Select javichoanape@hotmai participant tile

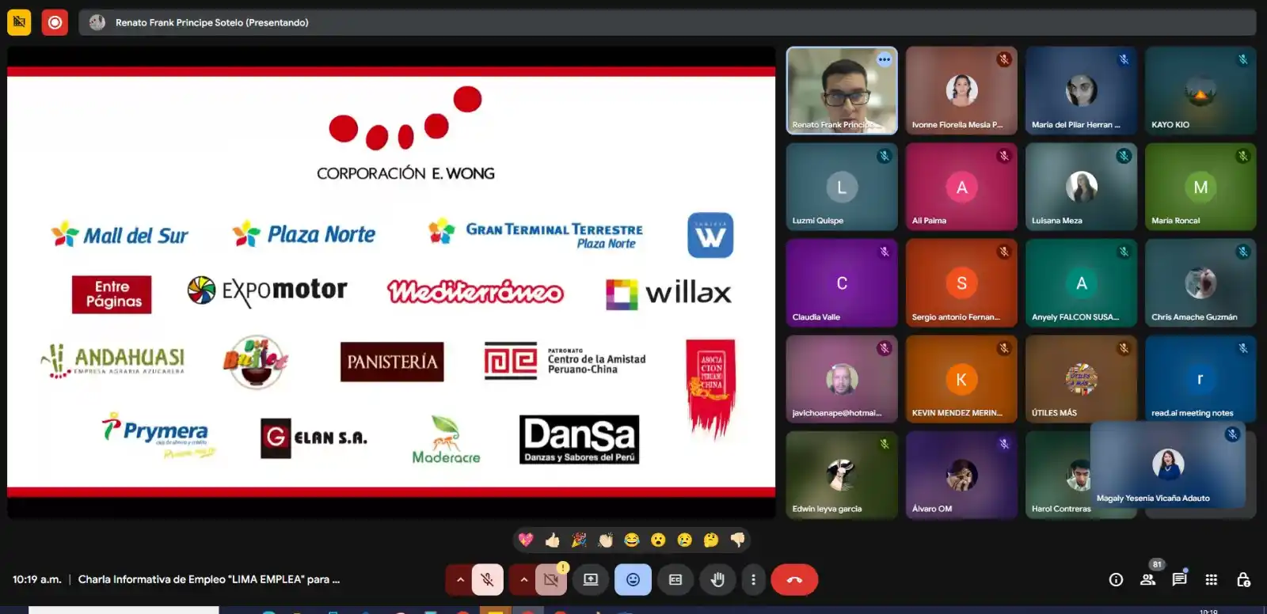click(842, 379)
